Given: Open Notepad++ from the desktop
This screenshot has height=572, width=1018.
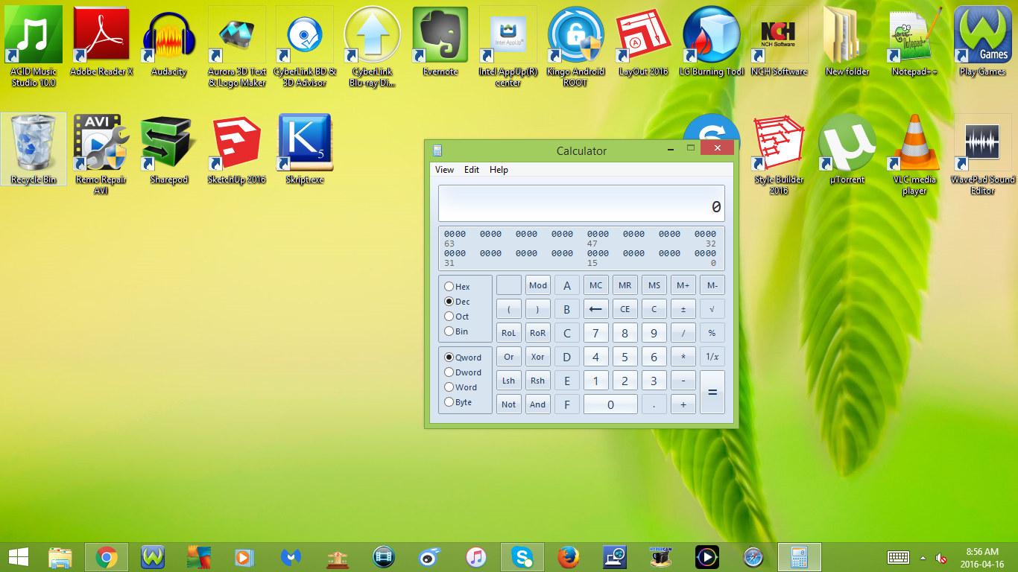Looking at the screenshot, I should click(x=914, y=34).
